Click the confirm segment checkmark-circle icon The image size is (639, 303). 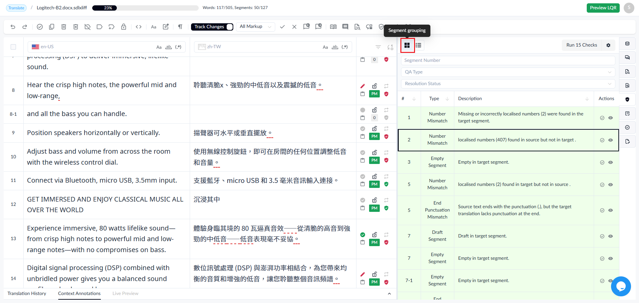[x=40, y=27]
